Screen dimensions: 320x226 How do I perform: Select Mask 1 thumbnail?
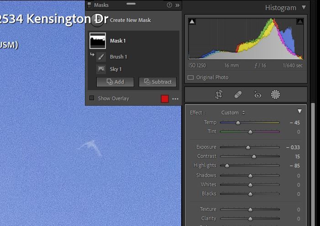[x=98, y=41]
